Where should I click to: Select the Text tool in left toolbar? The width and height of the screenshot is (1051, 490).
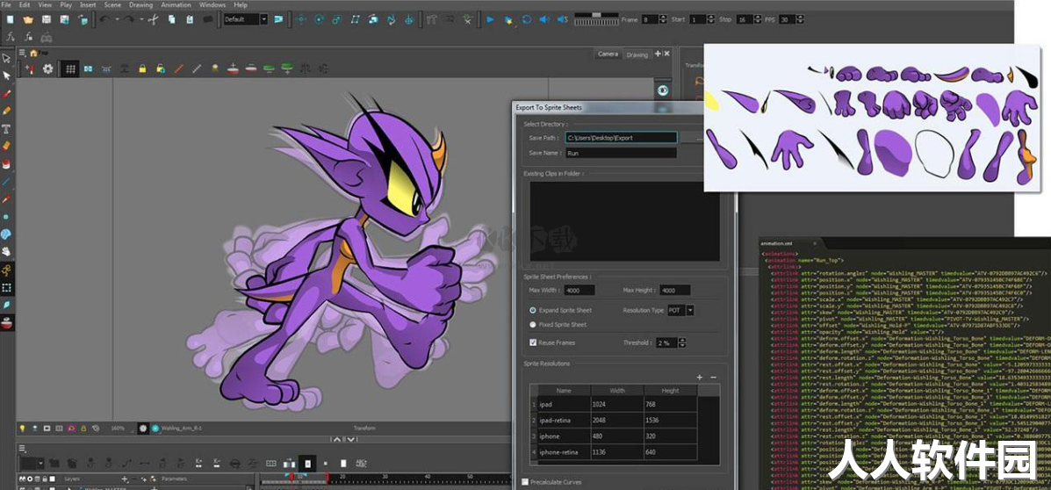pyautogui.click(x=7, y=128)
